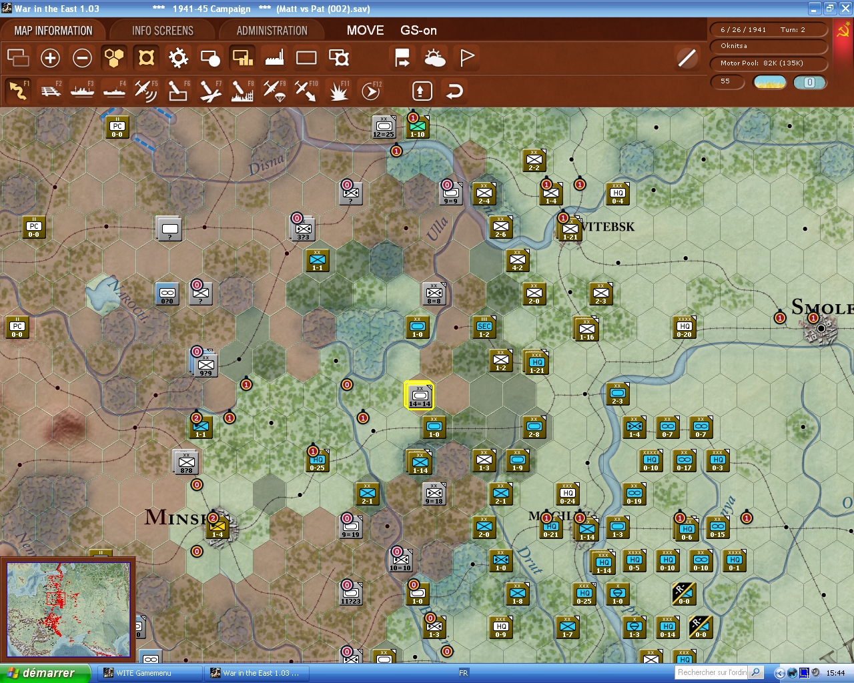Viewport: 854px width, 683px height.
Task: Click the gear-shaped toolbar icon
Action: [x=178, y=58]
